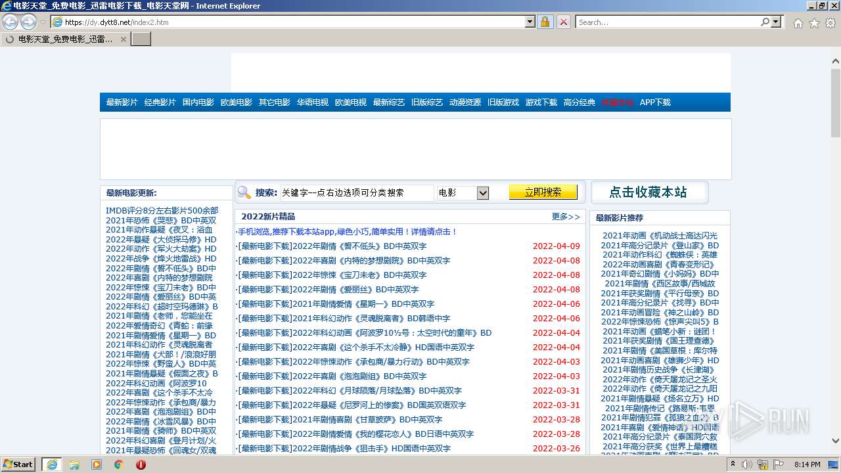Click the search magnifier icon in IE
The width and height of the screenshot is (841, 473).
point(765,22)
